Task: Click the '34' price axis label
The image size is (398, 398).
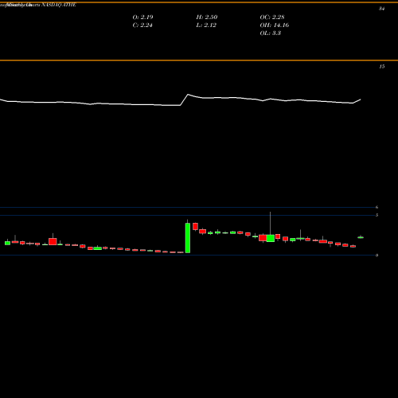Action: click(x=381, y=9)
